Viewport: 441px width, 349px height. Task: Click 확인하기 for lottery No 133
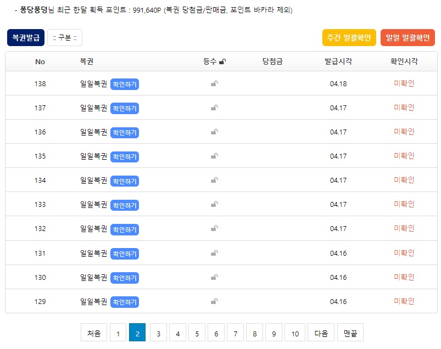[x=125, y=205]
